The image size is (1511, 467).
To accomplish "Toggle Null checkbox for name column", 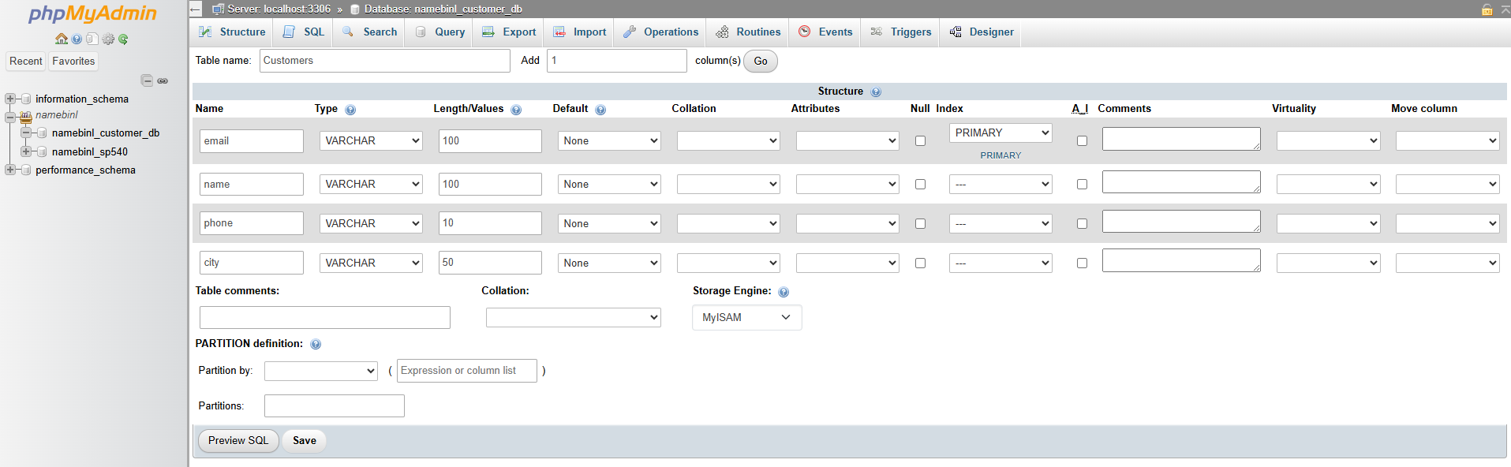I will tap(920, 184).
